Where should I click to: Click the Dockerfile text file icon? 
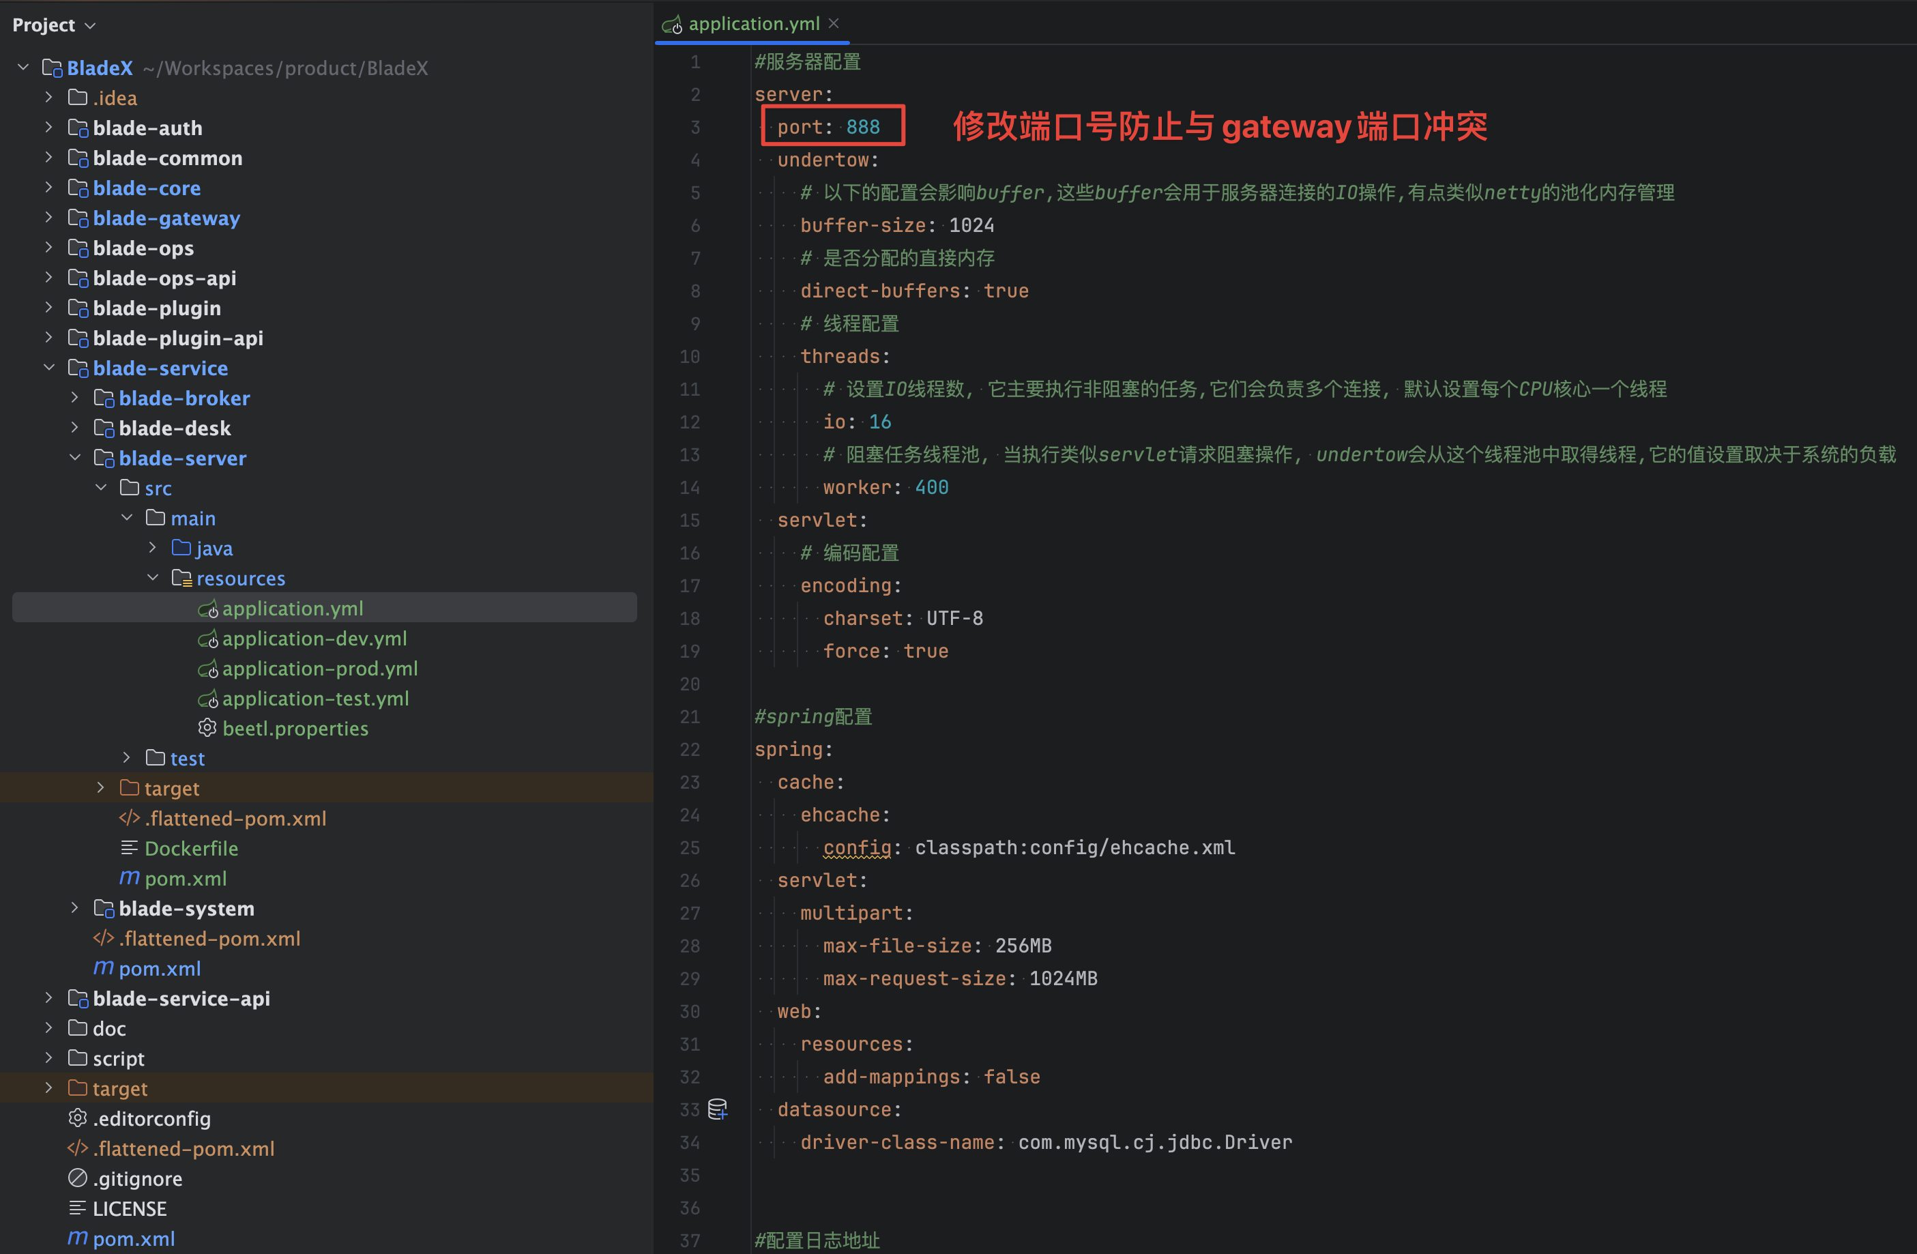(129, 847)
